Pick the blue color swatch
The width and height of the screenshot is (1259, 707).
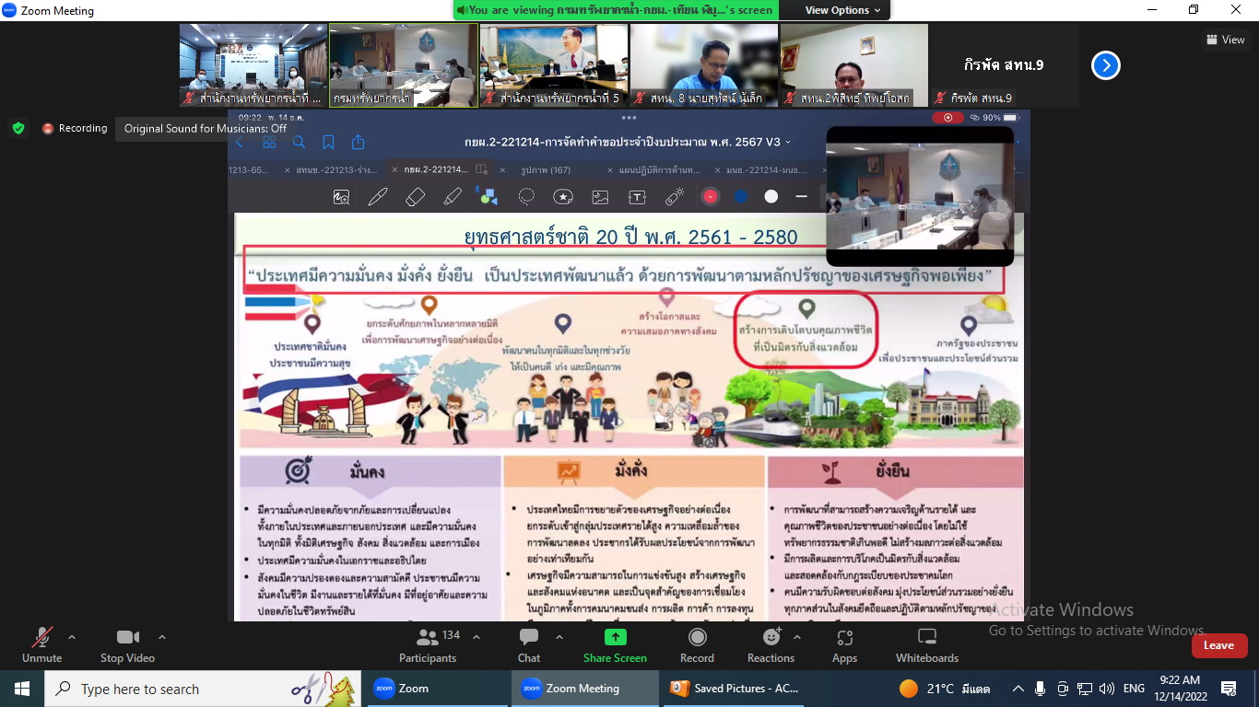pos(740,196)
